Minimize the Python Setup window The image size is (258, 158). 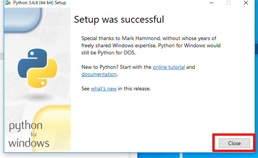click(x=212, y=3)
